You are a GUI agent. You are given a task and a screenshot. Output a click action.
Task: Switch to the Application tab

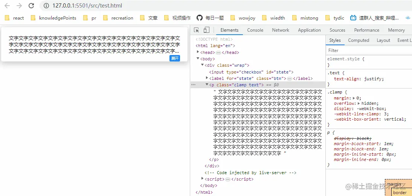pyautogui.click(x=309, y=30)
